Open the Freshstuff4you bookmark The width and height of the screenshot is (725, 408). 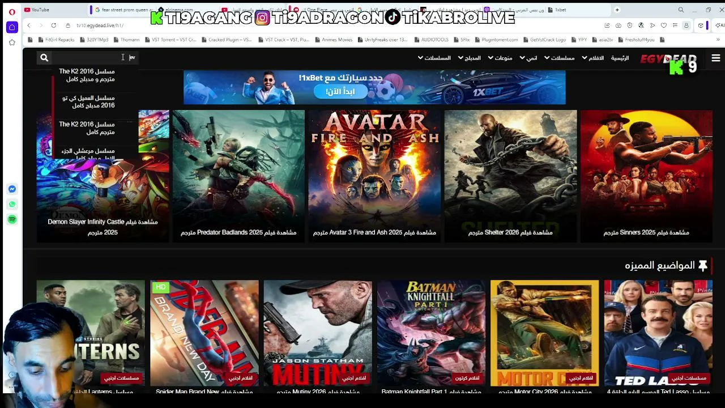click(636, 40)
